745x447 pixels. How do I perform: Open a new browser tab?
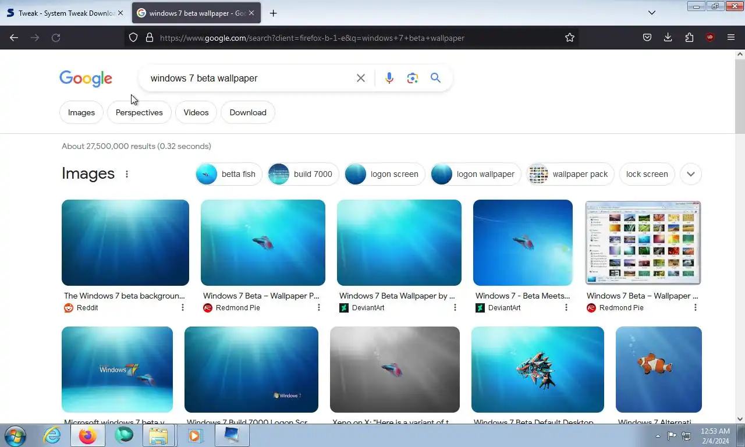point(273,13)
